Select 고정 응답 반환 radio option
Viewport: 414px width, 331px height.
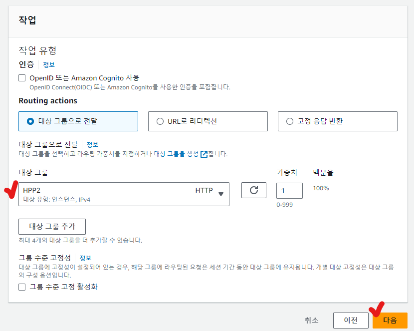(x=290, y=121)
